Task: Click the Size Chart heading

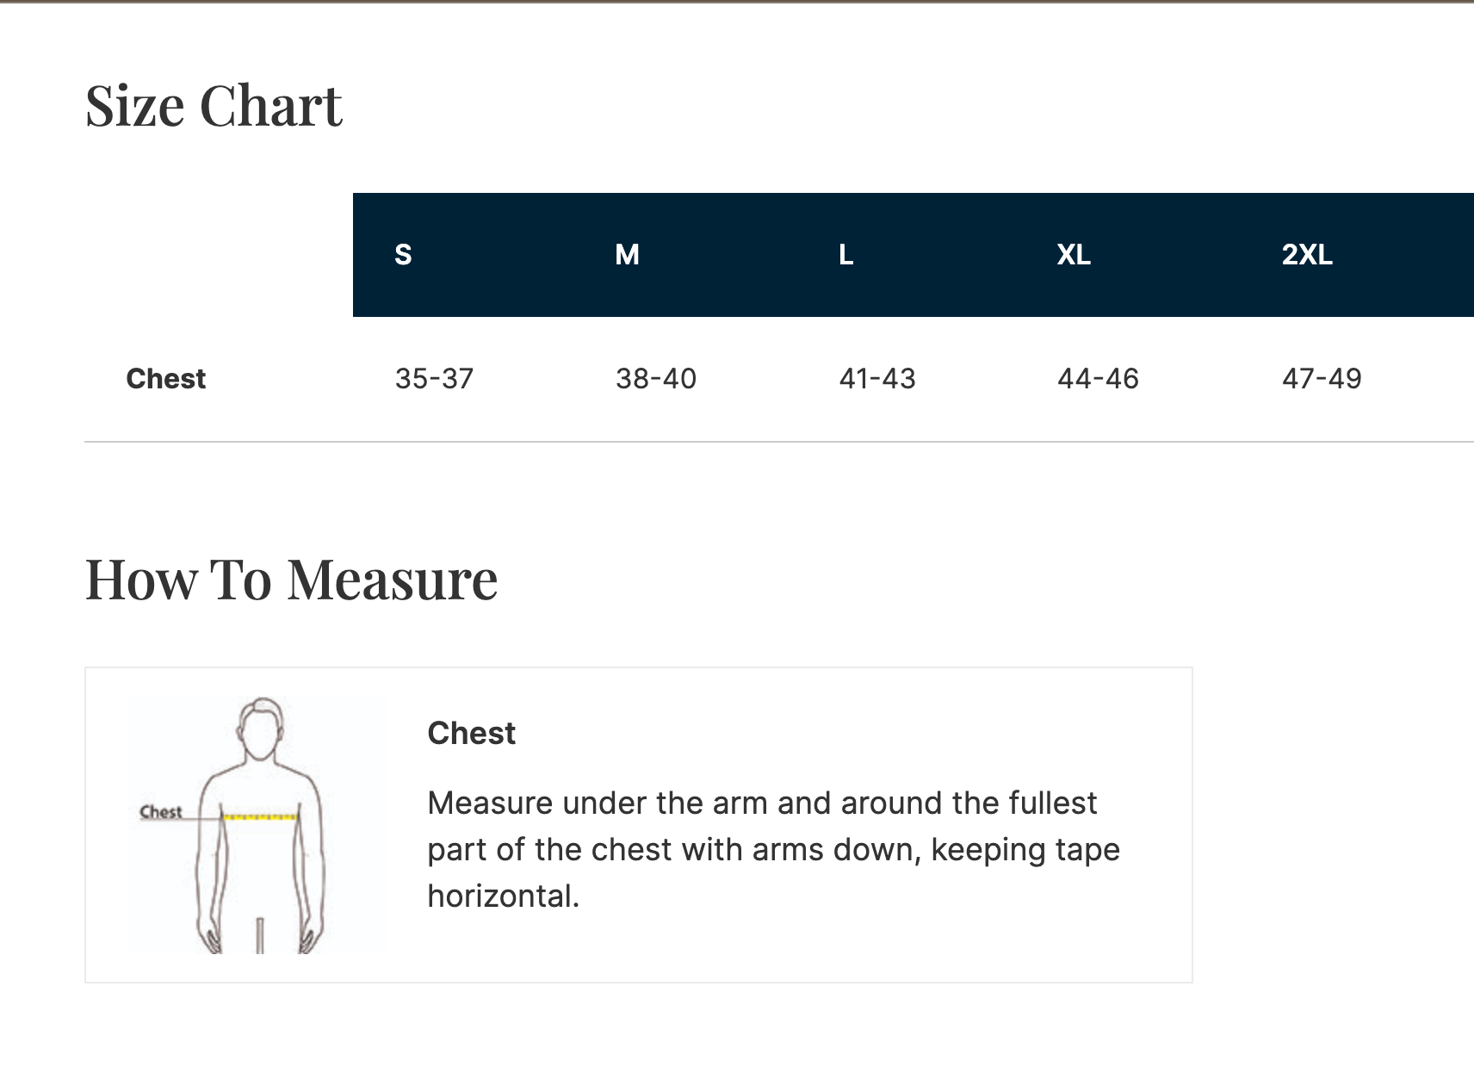Action: coord(214,106)
